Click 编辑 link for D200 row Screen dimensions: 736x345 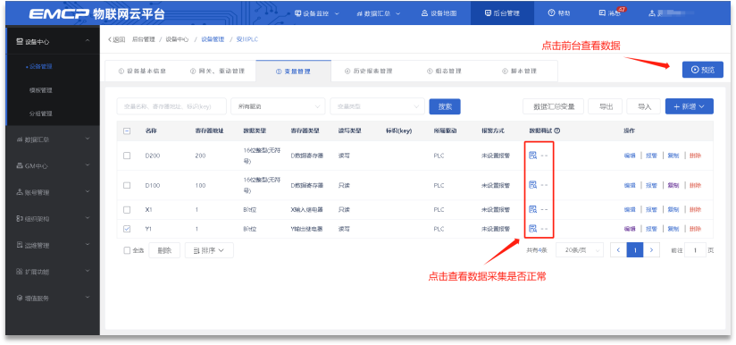630,156
